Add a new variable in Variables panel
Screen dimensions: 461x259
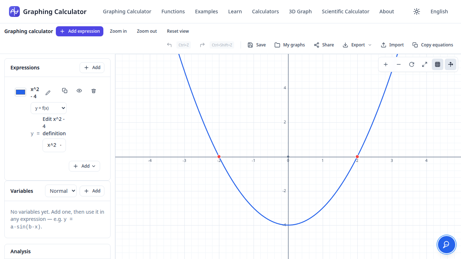[x=92, y=191]
